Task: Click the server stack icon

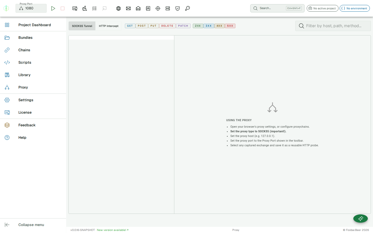Action: [168, 9]
